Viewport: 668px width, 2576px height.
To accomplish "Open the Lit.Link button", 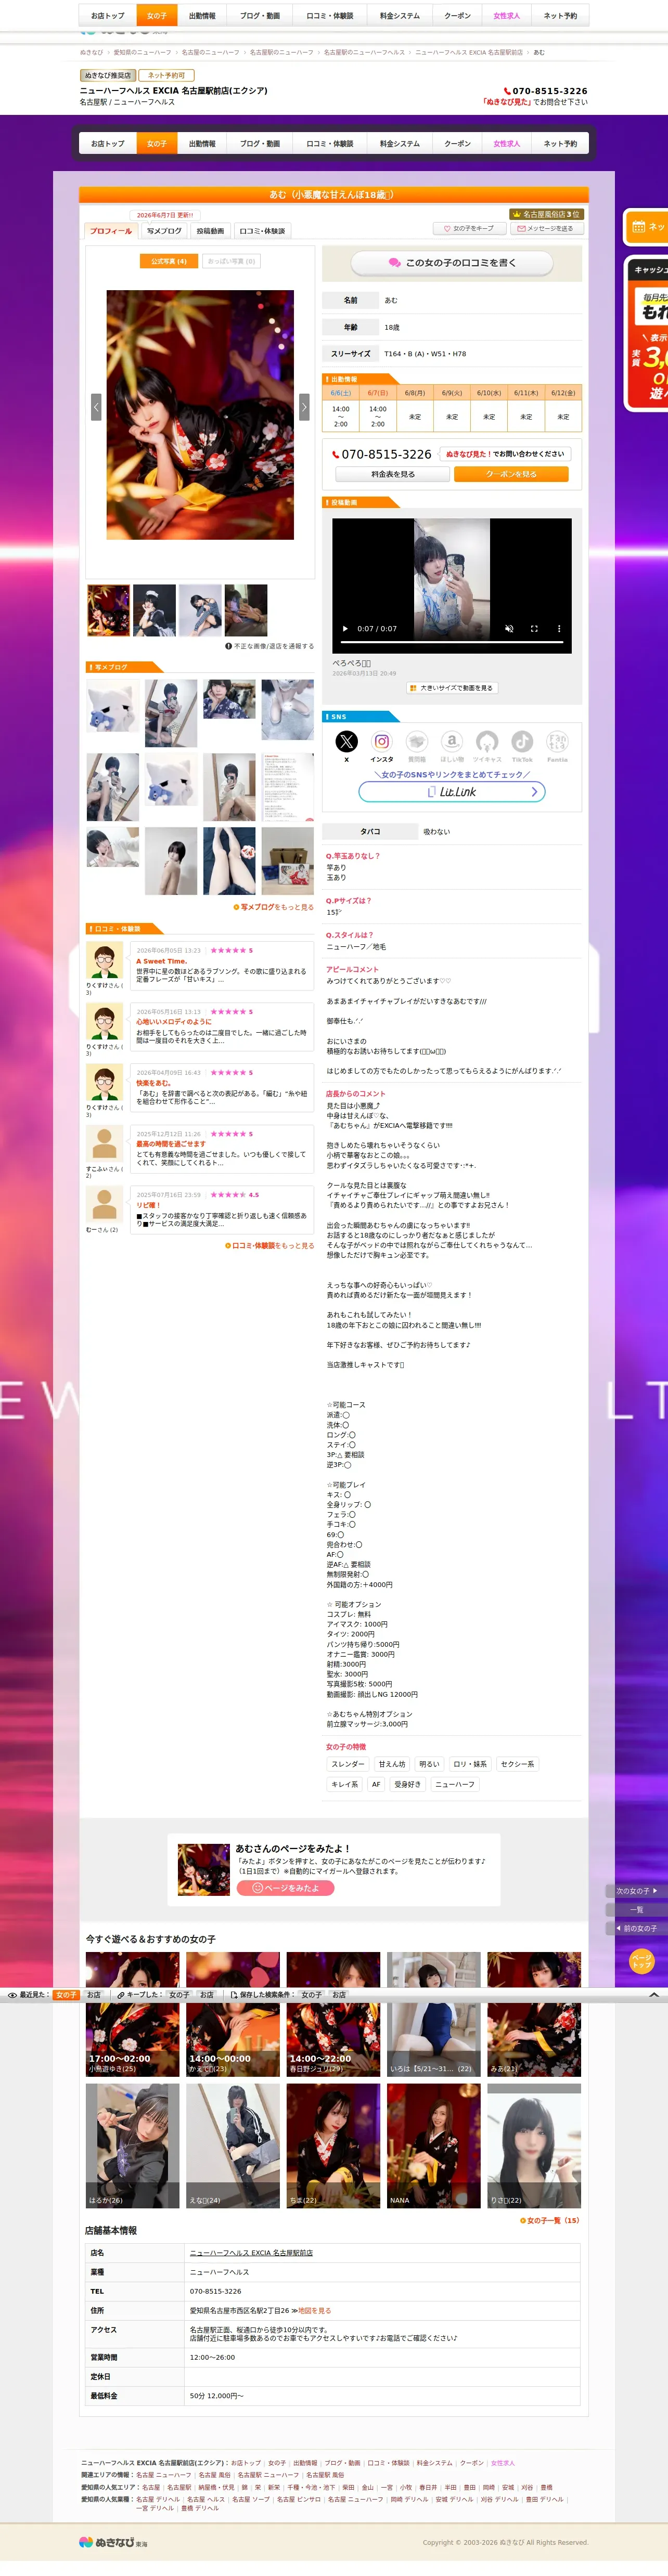I will 452,791.
